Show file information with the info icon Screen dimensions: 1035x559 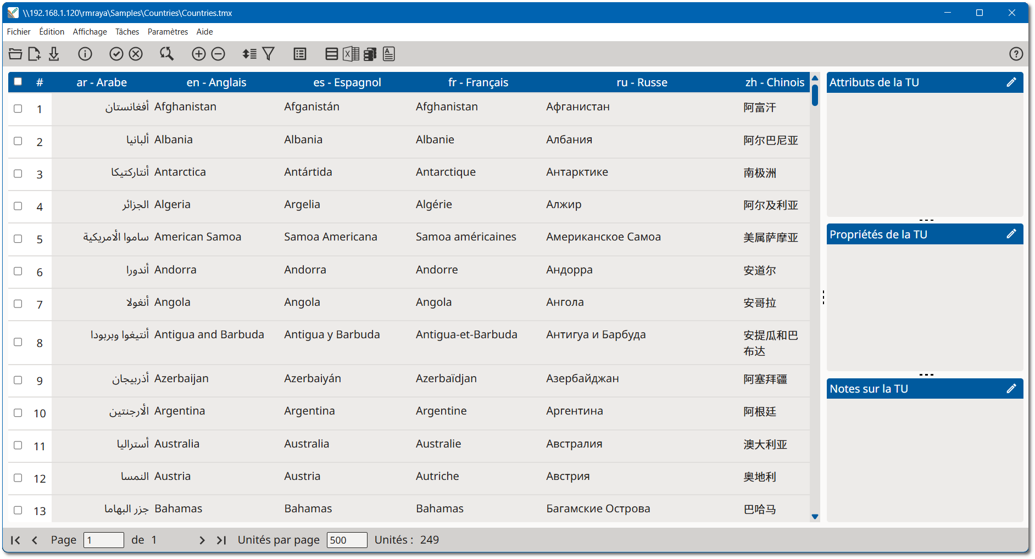85,54
